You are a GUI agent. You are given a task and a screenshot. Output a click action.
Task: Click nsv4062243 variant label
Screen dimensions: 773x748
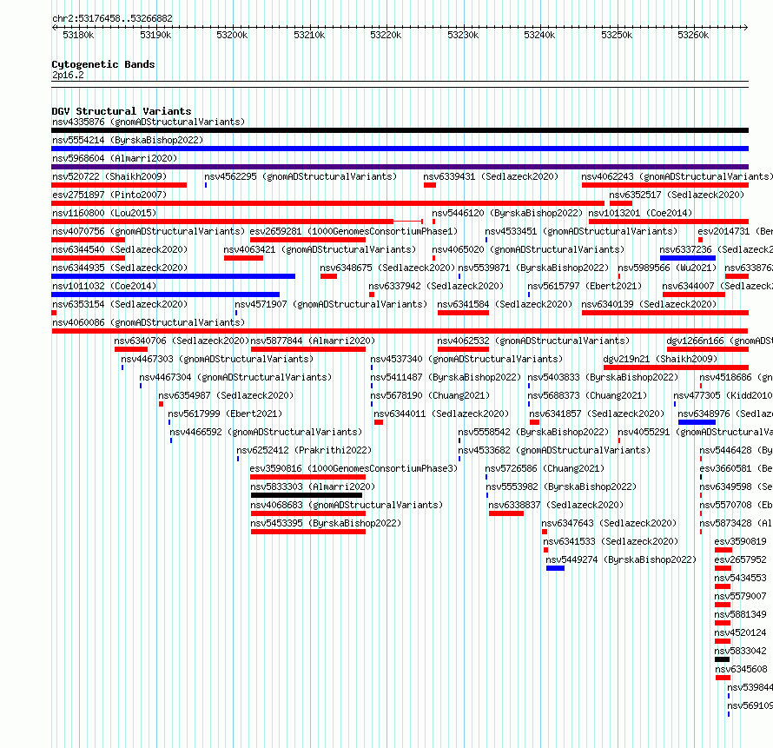pos(677,176)
